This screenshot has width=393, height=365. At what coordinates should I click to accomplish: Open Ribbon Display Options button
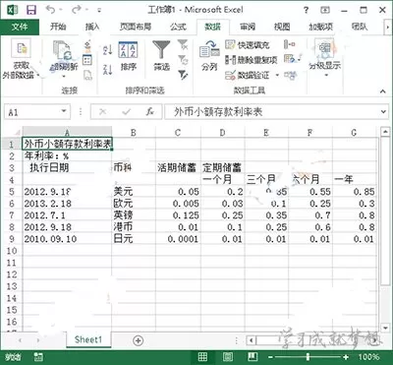coord(324,10)
